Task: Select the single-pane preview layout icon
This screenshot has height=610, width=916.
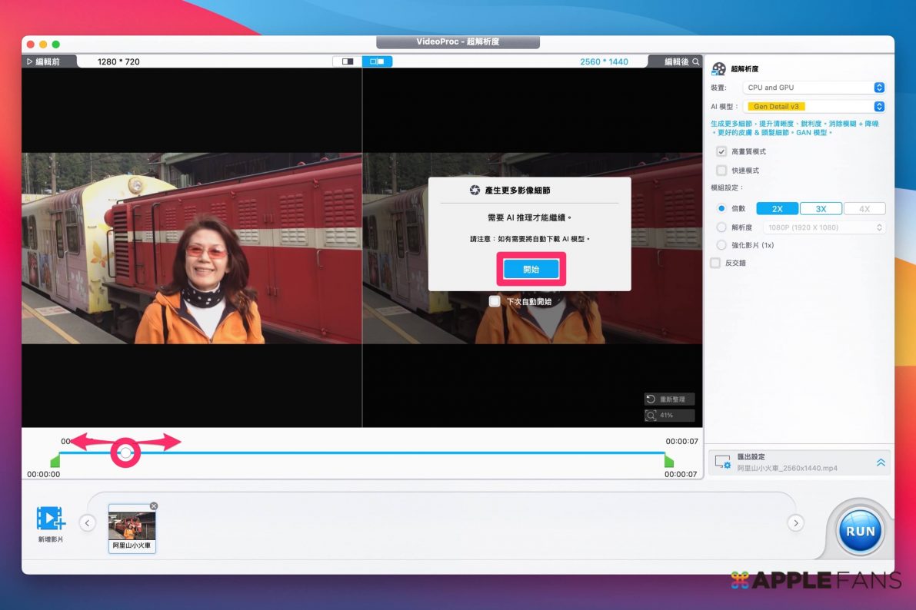Action: pos(348,61)
